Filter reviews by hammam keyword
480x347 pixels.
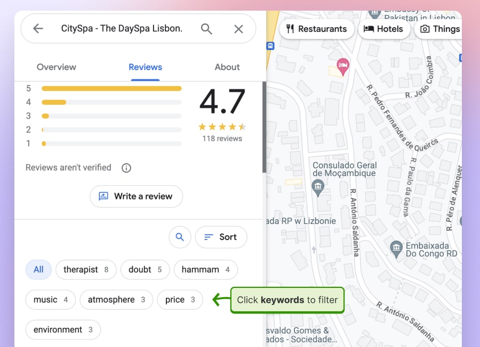(x=206, y=270)
